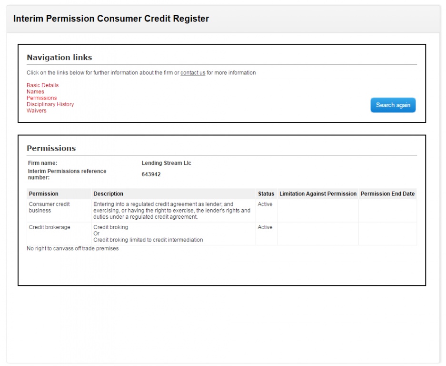Click the Permission End Date header

pos(387,194)
